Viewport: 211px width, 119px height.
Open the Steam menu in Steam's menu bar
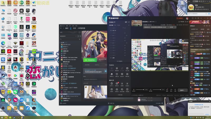tap(63, 26)
